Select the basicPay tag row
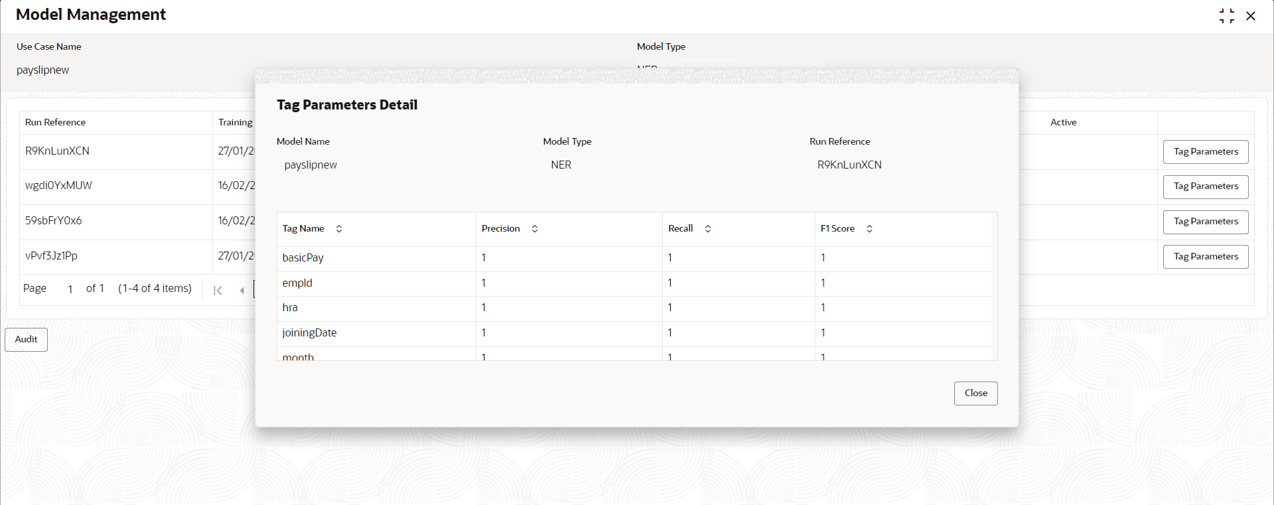The width and height of the screenshot is (1274, 505). click(x=634, y=259)
